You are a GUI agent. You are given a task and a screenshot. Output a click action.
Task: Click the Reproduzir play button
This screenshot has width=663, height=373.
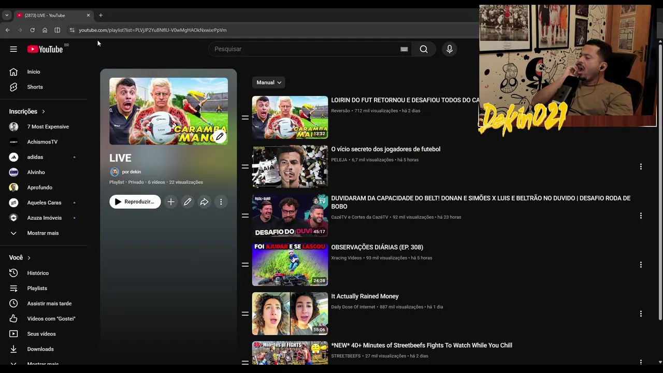tap(135, 202)
